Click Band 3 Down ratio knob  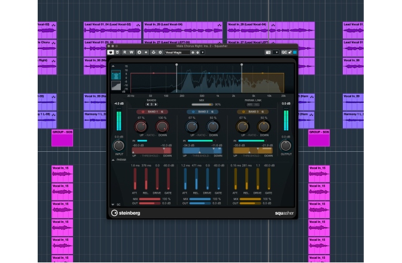(264, 126)
